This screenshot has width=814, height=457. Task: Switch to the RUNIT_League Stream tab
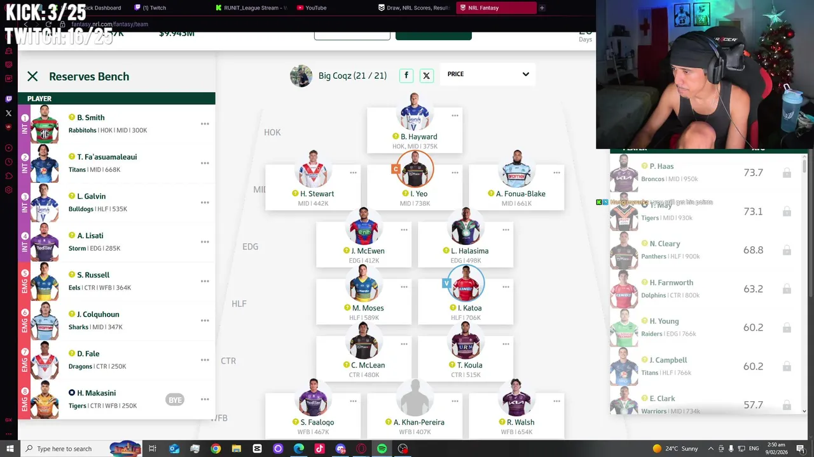[252, 8]
